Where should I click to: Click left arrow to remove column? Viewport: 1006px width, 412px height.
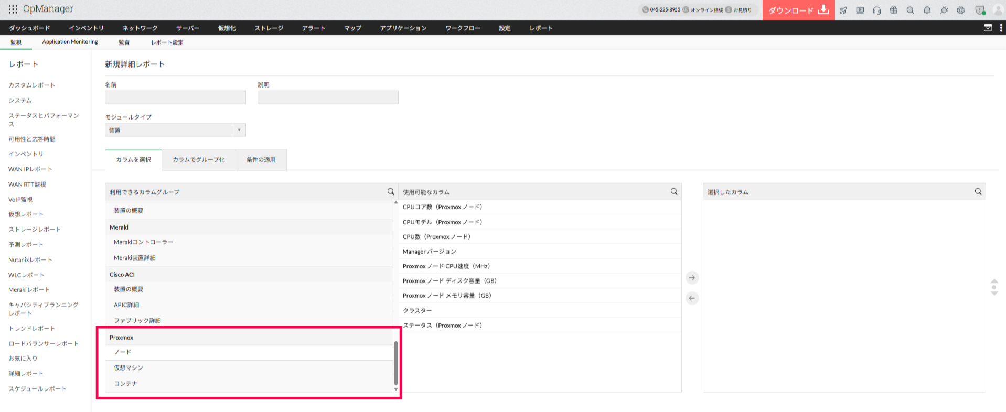coord(692,298)
